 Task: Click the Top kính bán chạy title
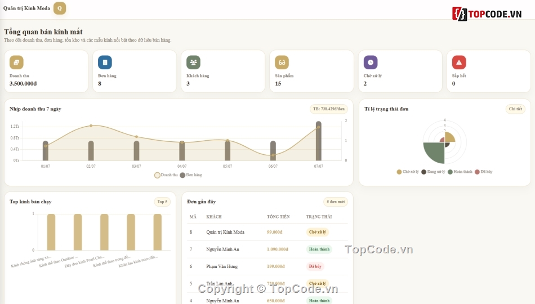click(x=30, y=202)
